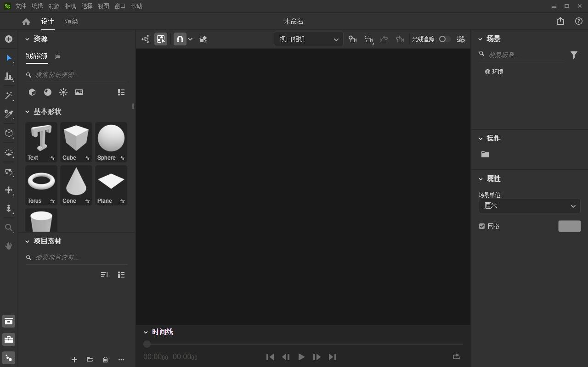The image size is (588, 367).
Task: Click the grid color swatch
Action: tap(569, 226)
